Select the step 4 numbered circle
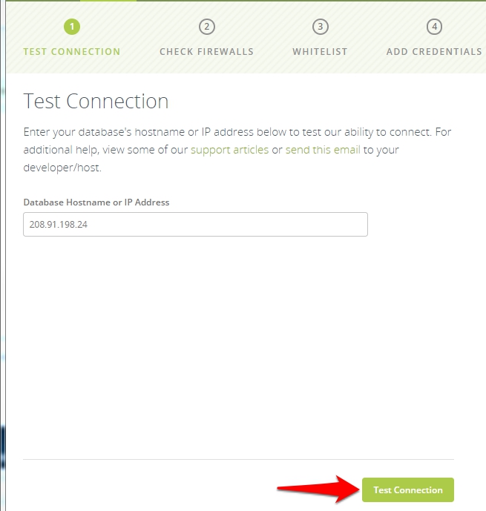486x511 pixels. [434, 27]
